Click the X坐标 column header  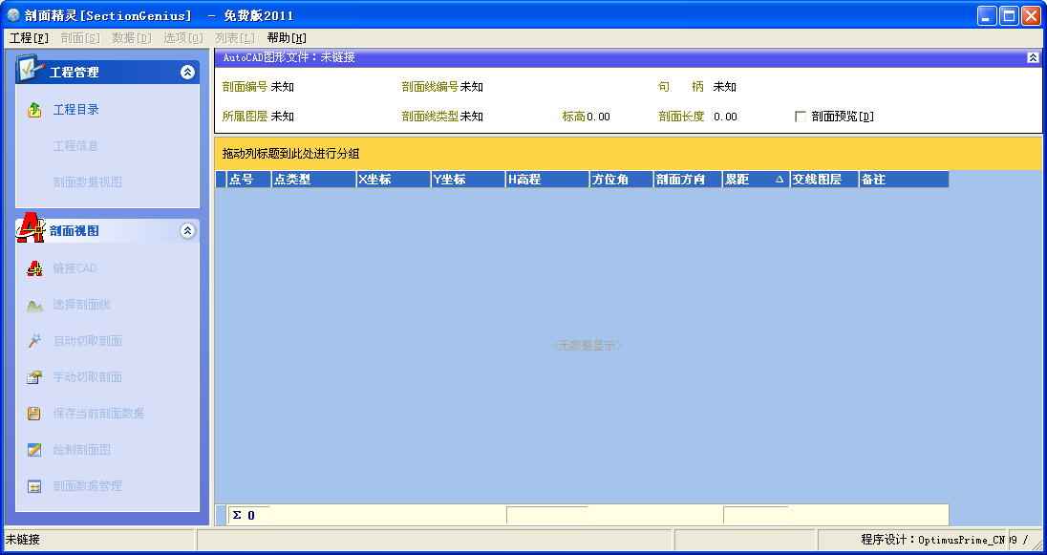click(394, 179)
